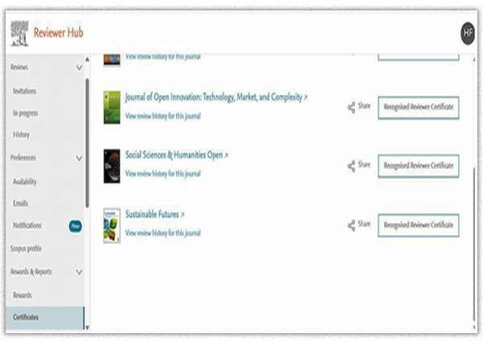Viewport: 483px width, 342px height.
Task: Collapse the Reviews sidebar section
Action: pyautogui.click(x=78, y=68)
